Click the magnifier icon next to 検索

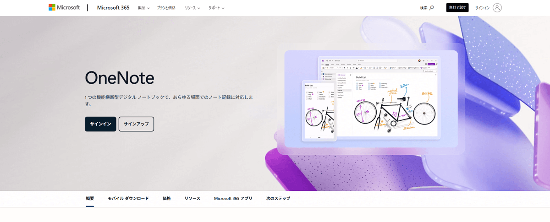431,8
